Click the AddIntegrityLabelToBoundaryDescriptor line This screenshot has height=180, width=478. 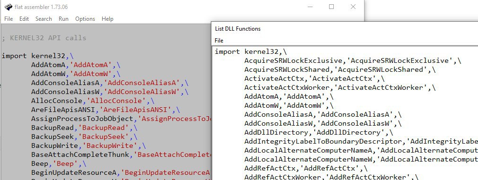pos(361,141)
